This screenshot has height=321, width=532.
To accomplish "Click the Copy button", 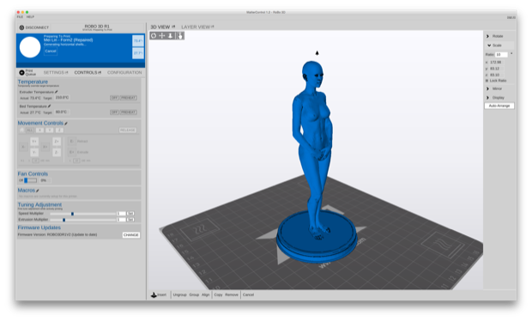I will tap(218, 294).
